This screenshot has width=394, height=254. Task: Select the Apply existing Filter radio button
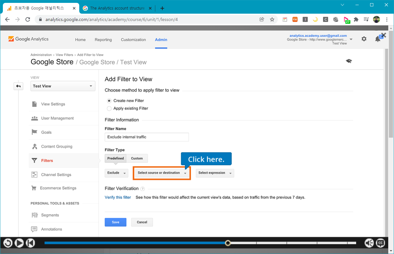tap(109, 108)
